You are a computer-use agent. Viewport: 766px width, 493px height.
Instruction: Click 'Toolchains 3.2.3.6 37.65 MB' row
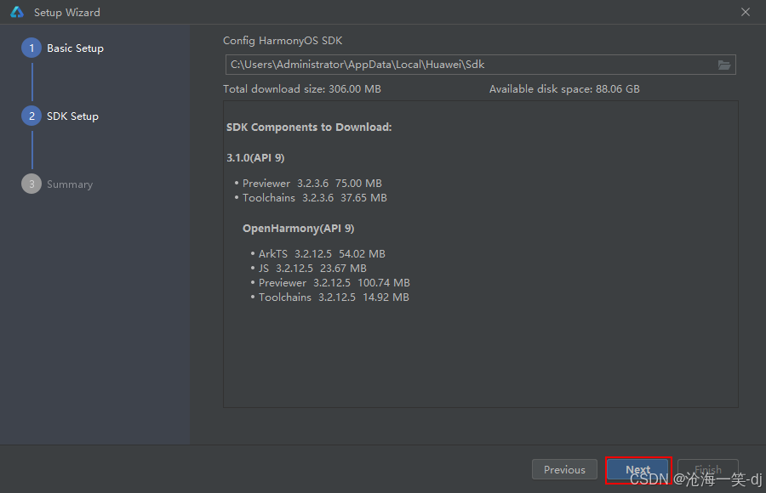tap(314, 198)
